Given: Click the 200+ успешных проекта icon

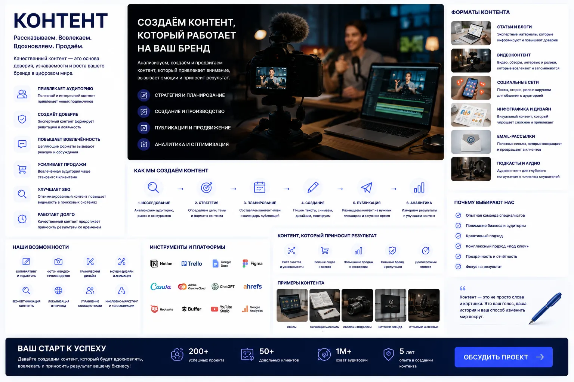Looking at the screenshot, I should pos(177,354).
